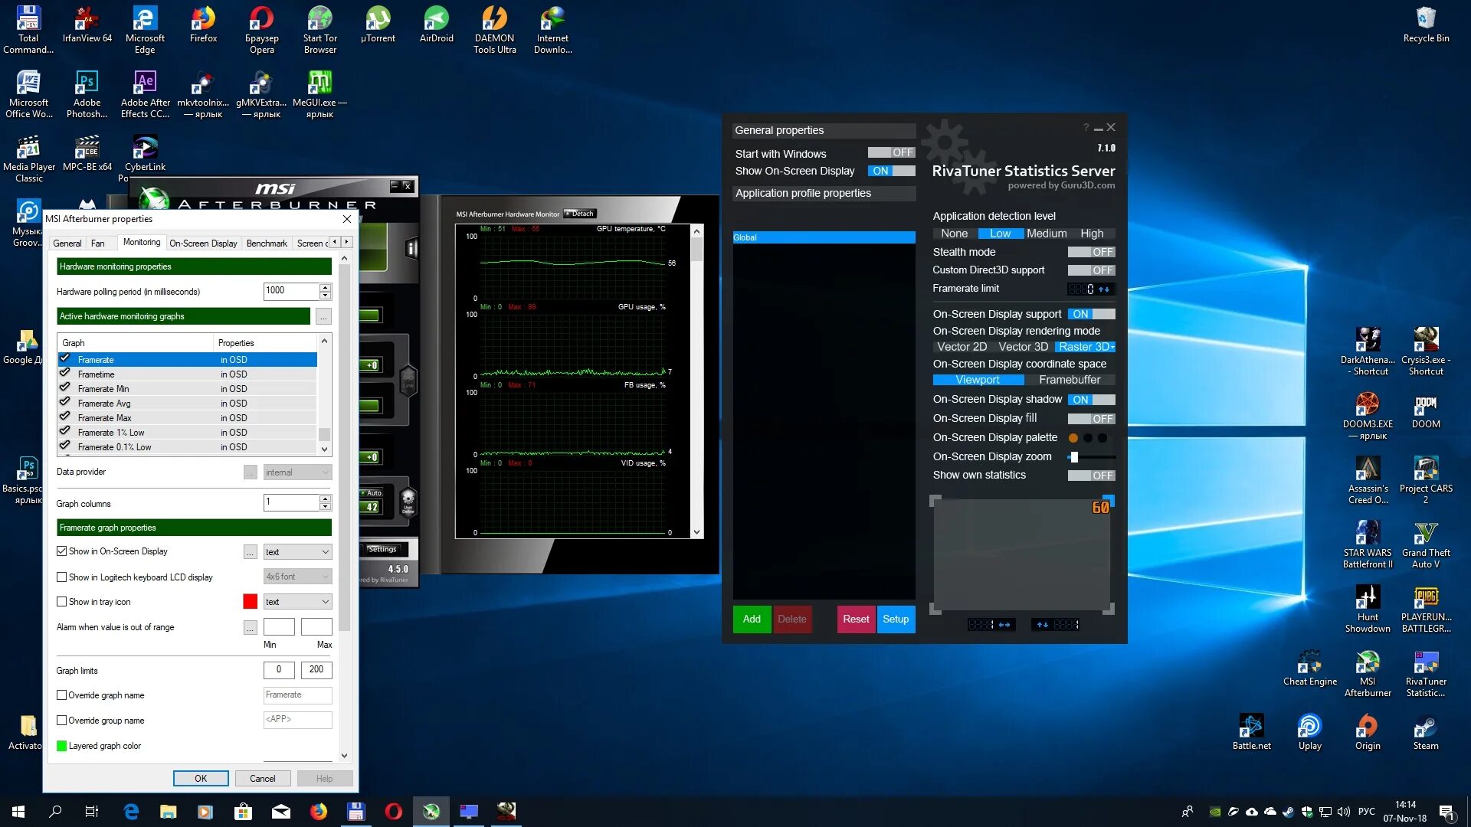Enable Show in Logitech keyboard LCD display
This screenshot has width=1471, height=827.
(x=61, y=577)
